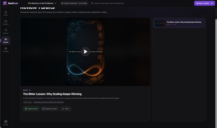Open Settings gear in the sidebar
This screenshot has height=128, width=217.
tap(6, 50)
